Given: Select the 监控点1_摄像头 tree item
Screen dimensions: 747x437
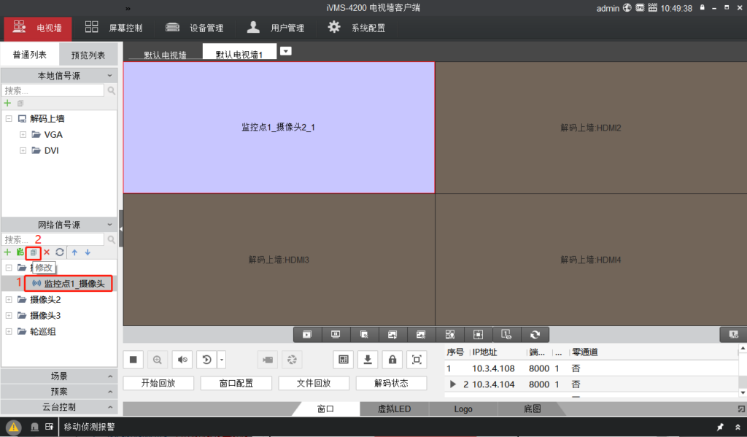Looking at the screenshot, I should click(x=74, y=283).
